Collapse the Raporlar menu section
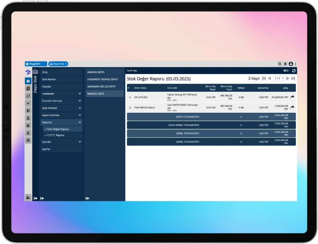The image size is (318, 244). tap(80, 122)
